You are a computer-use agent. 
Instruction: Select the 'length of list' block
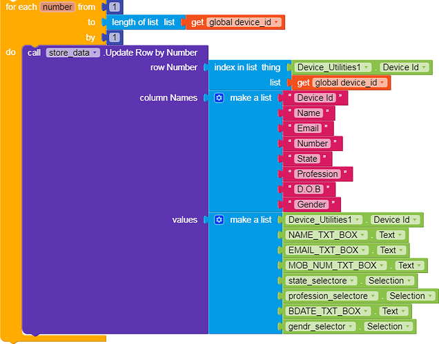click(x=135, y=22)
